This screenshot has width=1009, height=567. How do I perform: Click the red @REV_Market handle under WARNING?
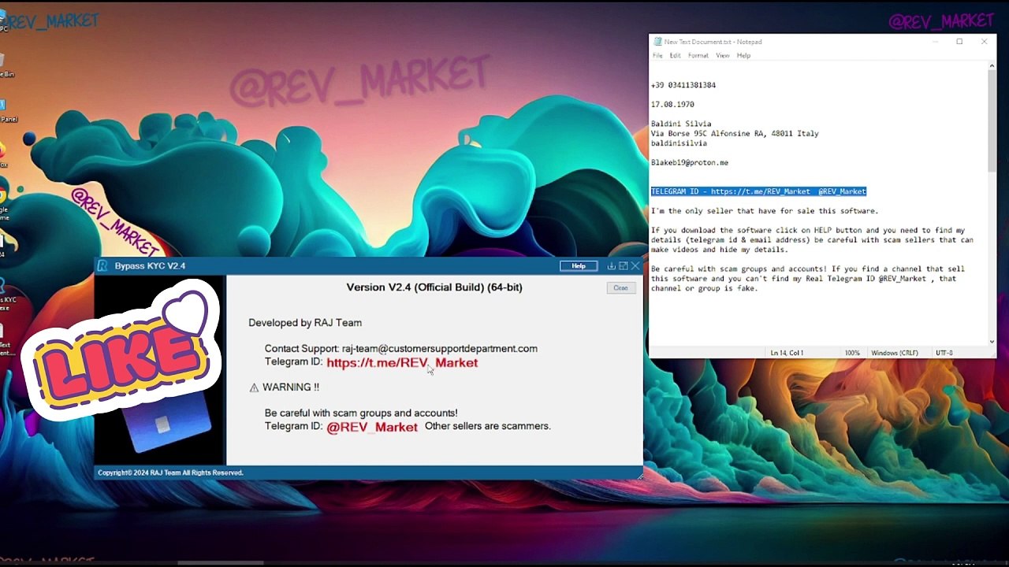tap(372, 427)
